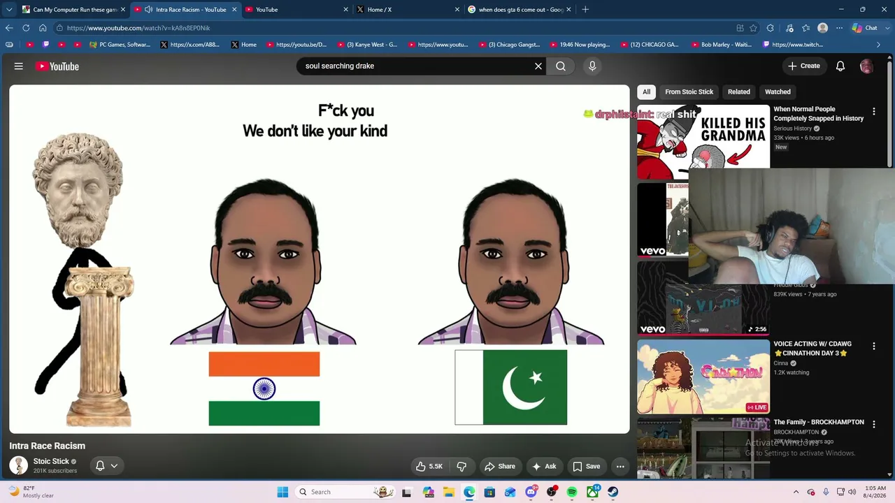895x503 pixels.
Task: Toggle mute on the Intra Race Racism tab
Action: click(148, 9)
